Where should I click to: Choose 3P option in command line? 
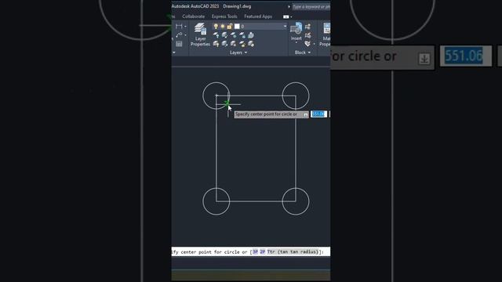point(255,252)
